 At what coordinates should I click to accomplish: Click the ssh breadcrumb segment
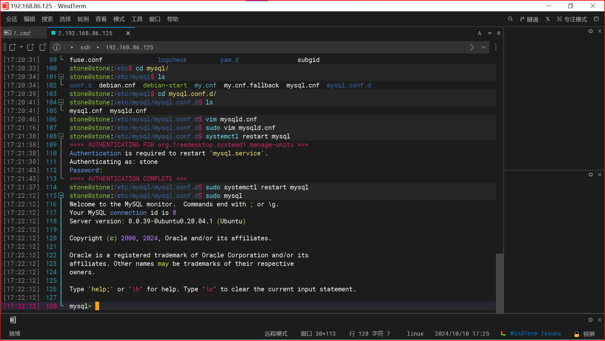(85, 47)
